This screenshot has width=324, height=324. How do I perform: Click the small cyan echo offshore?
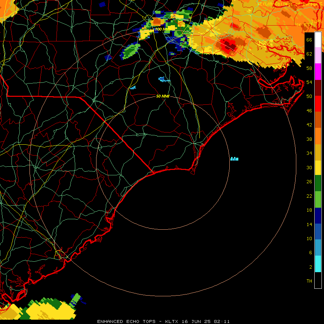(x=234, y=159)
